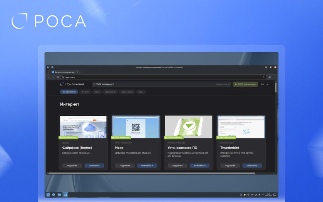This screenshot has height=202, width=323.
Task: Click the apps.rosa.ru address bar
Action: tap(163, 77)
